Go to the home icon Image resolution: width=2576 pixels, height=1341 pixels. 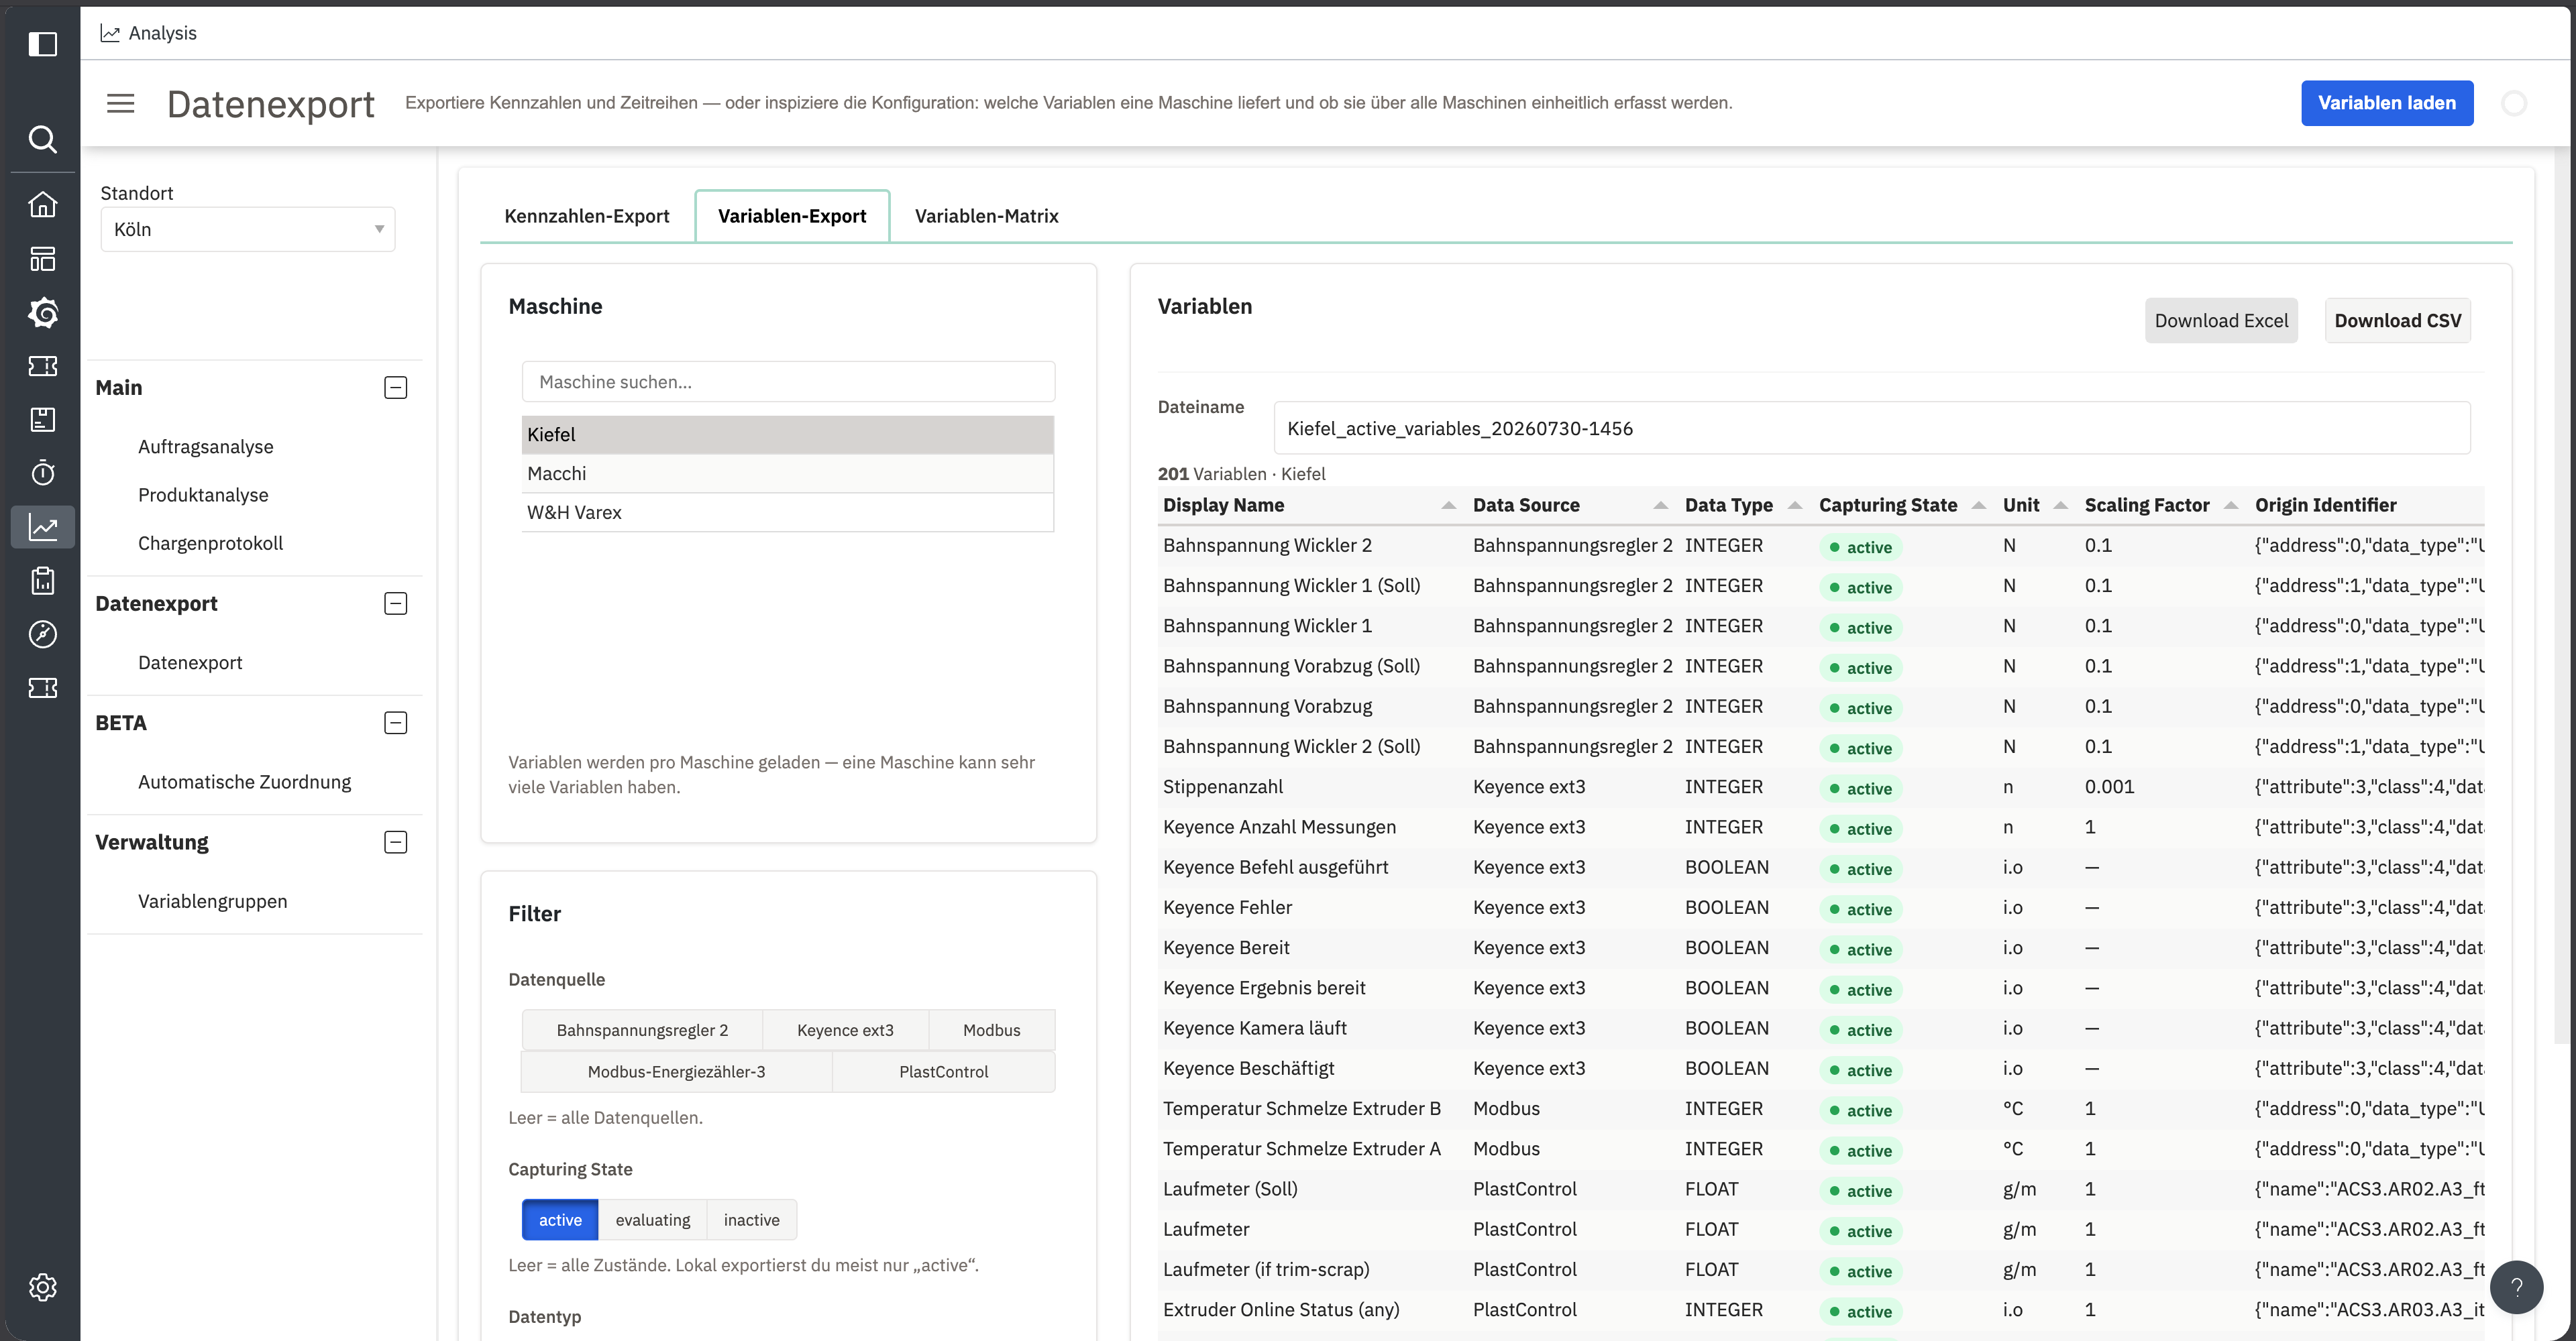(42, 205)
